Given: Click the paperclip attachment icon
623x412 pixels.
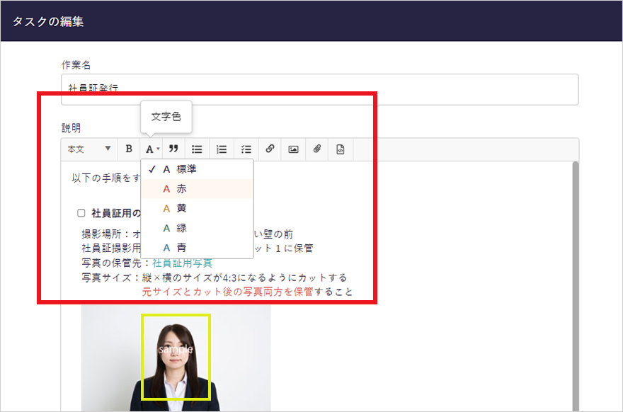Looking at the screenshot, I should 317,149.
